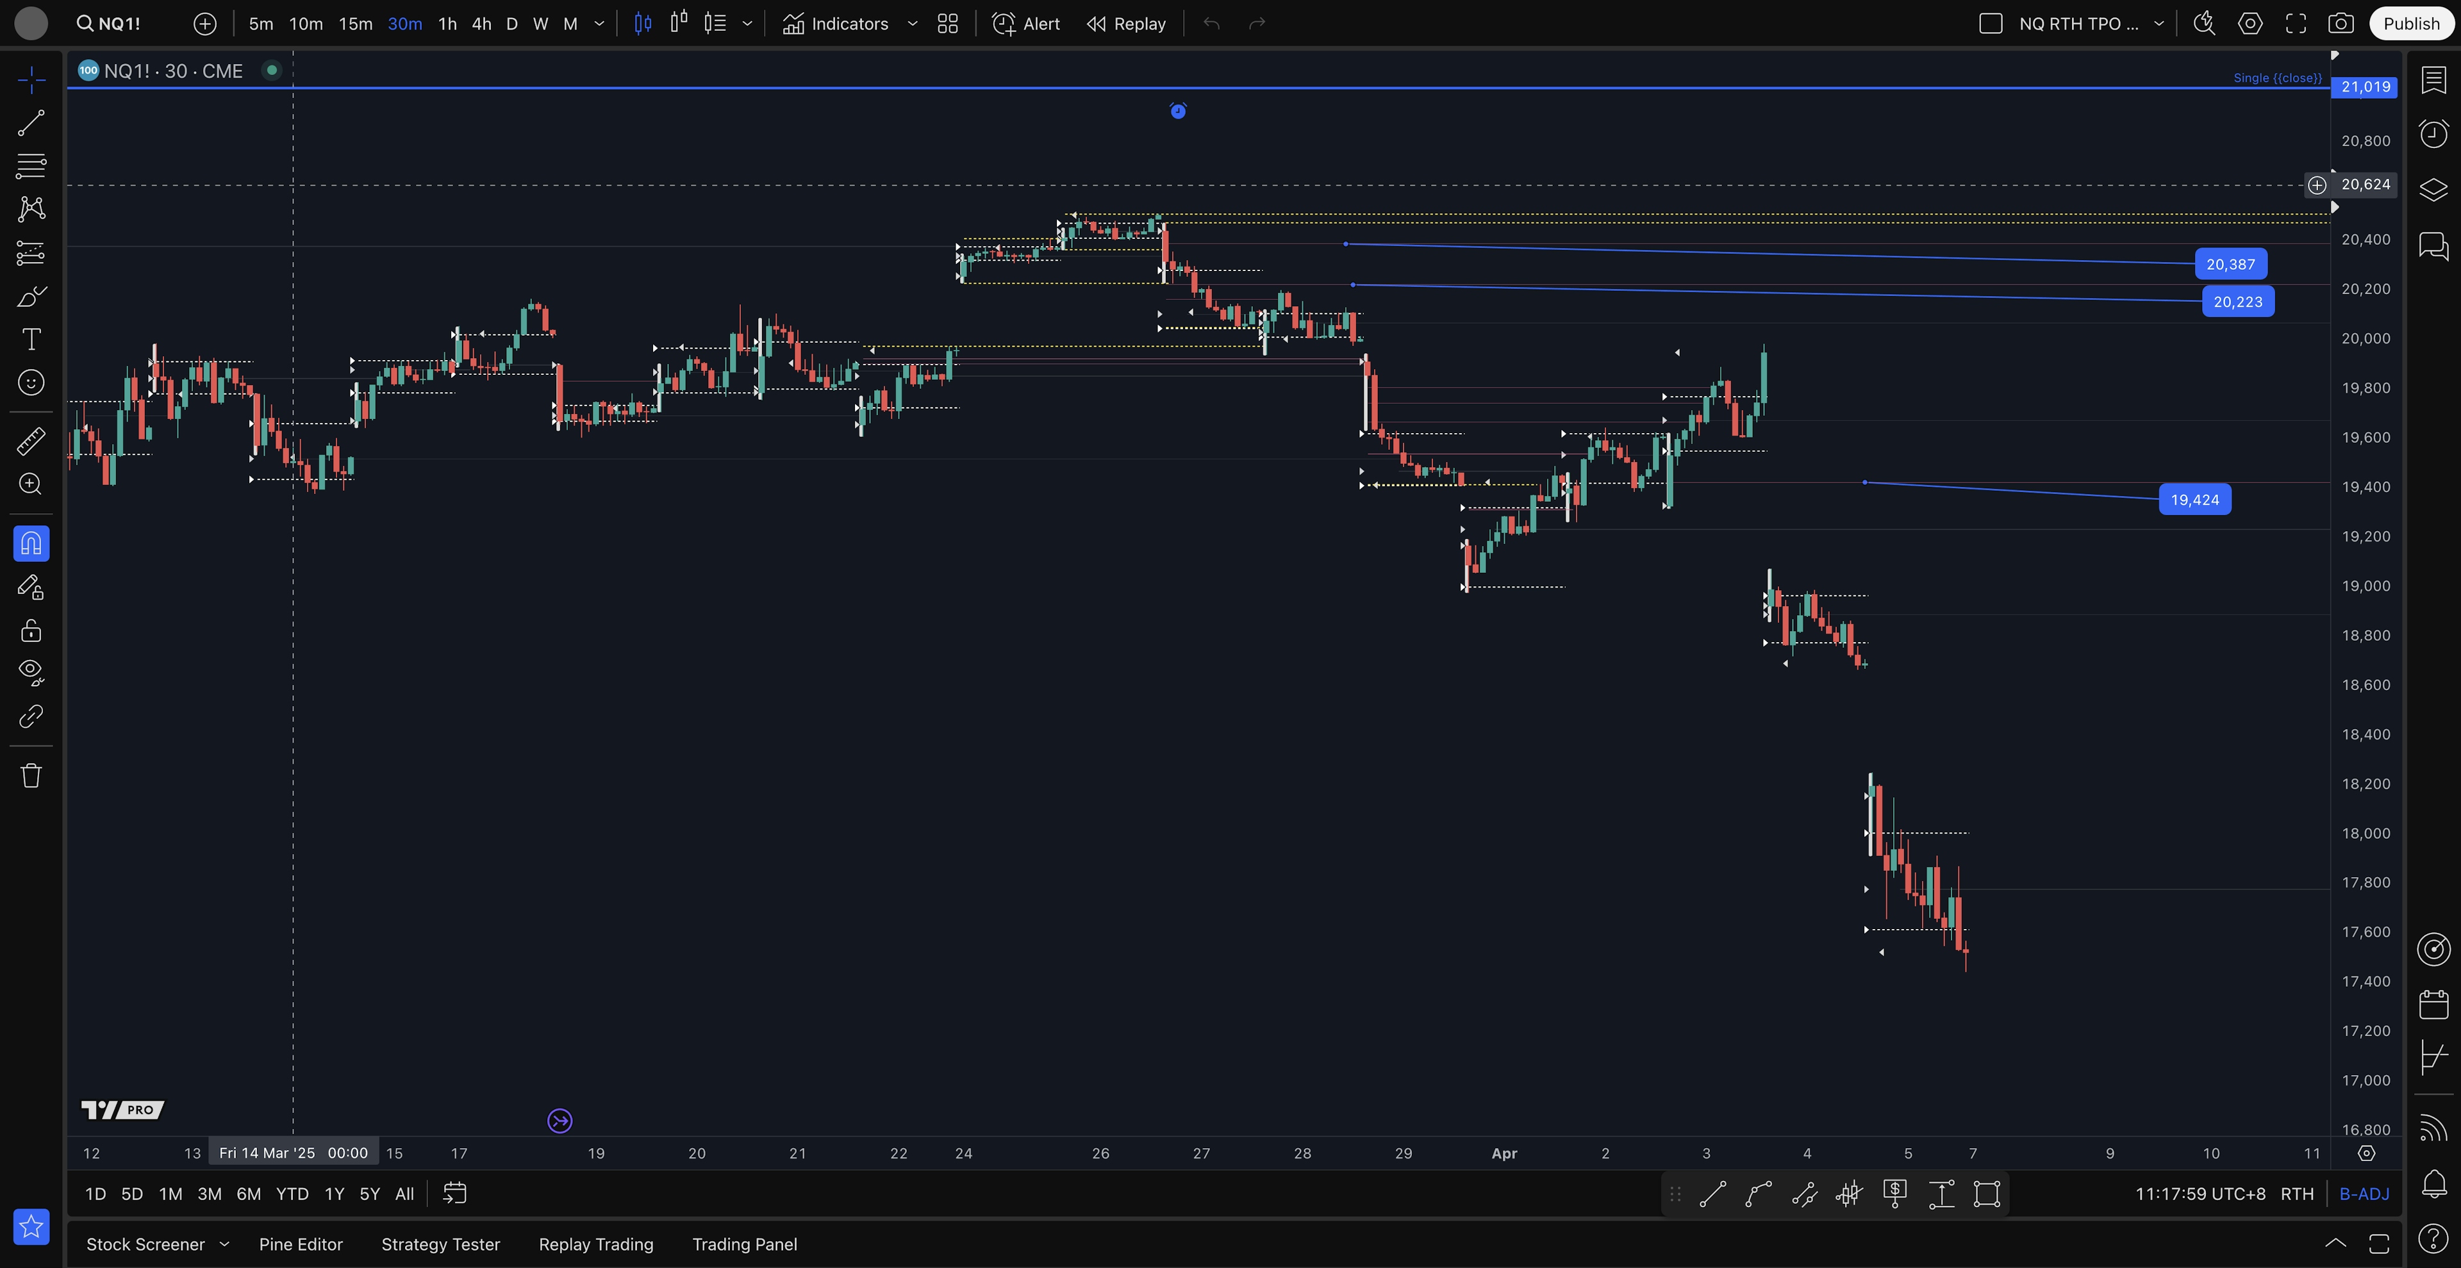The height and width of the screenshot is (1268, 2461).
Task: Select the Text annotation tool
Action: [x=31, y=339]
